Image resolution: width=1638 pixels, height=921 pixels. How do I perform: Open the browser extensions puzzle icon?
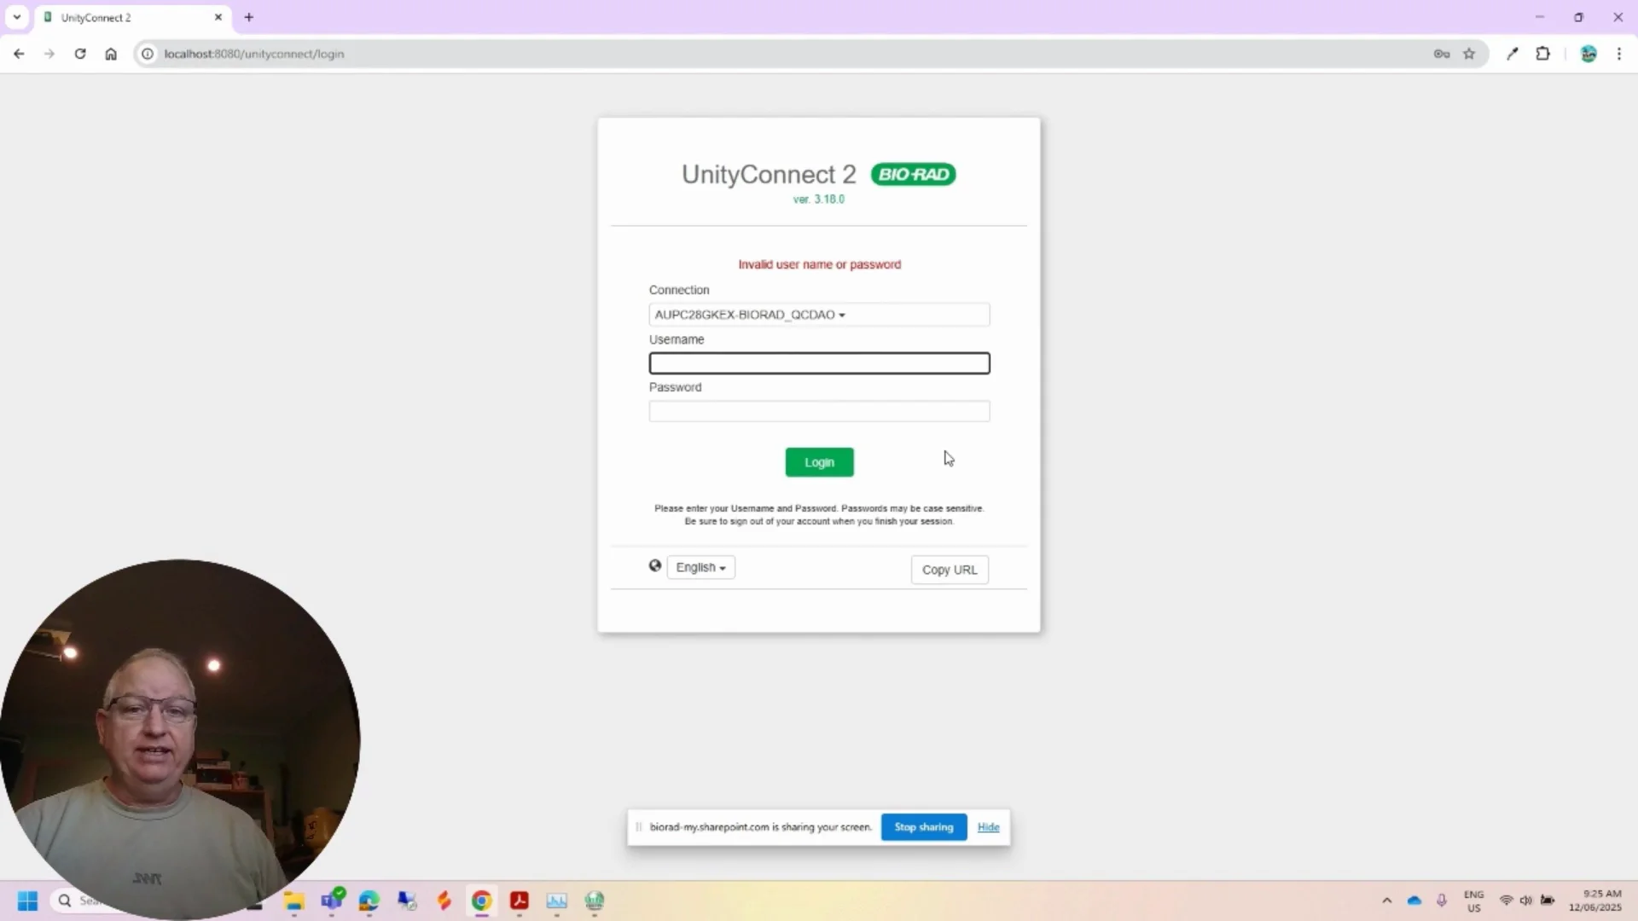tap(1542, 54)
